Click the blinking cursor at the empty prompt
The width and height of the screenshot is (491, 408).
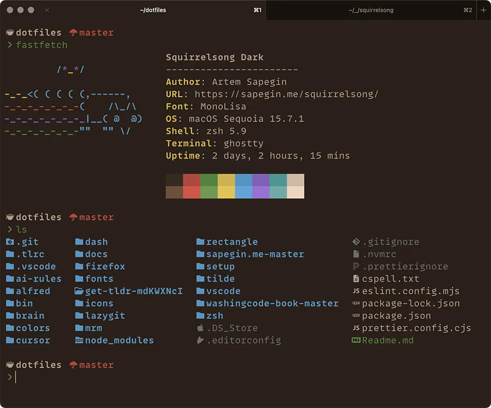[x=16, y=377]
